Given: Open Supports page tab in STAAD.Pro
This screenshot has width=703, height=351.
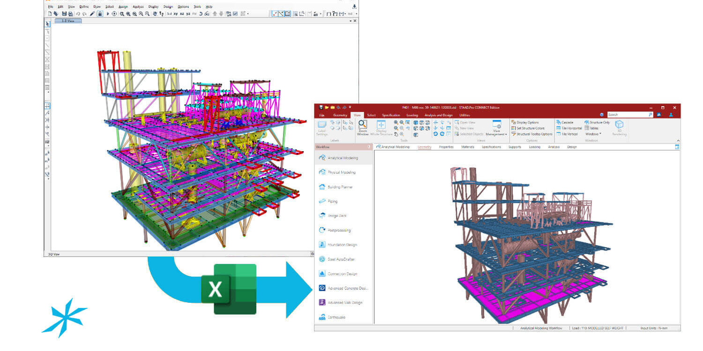Looking at the screenshot, I should [x=515, y=147].
